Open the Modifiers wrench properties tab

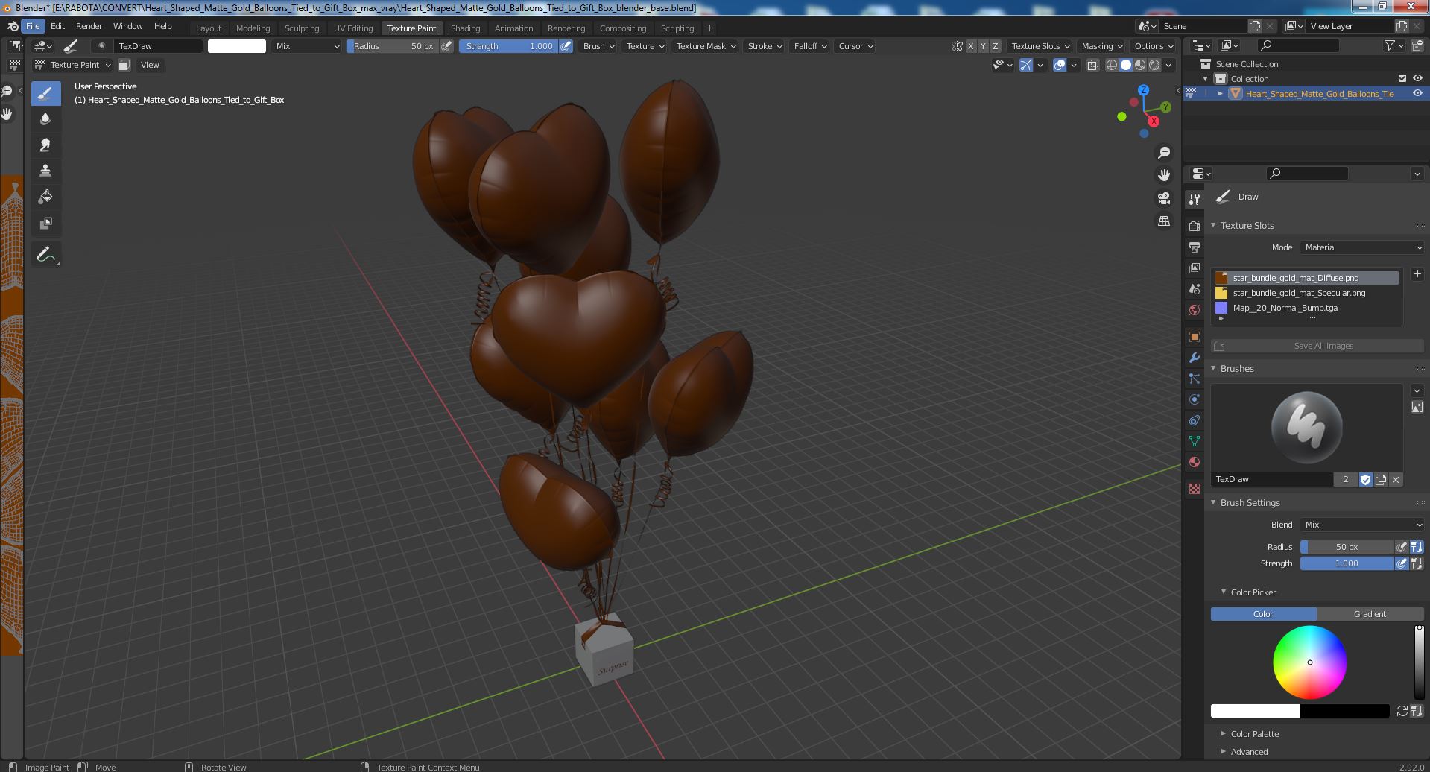coord(1195,358)
